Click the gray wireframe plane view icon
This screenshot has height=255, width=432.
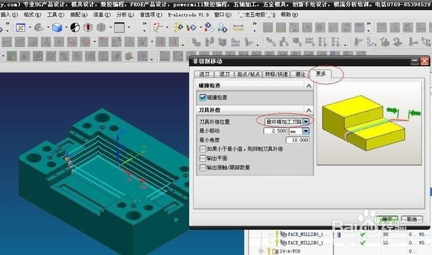click(x=38, y=28)
